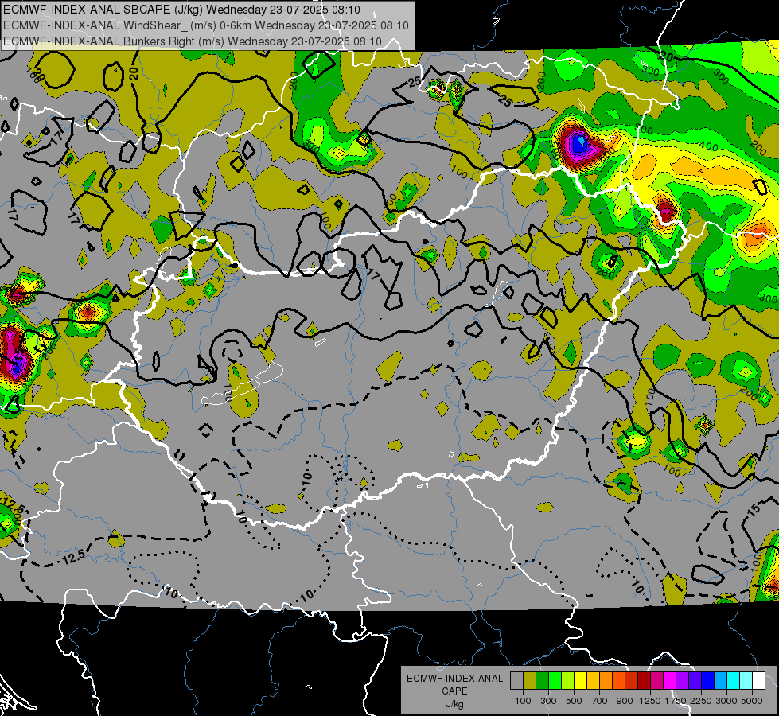Click the 15 contour label on map
Screen dimensions: 779x716
coord(754,509)
